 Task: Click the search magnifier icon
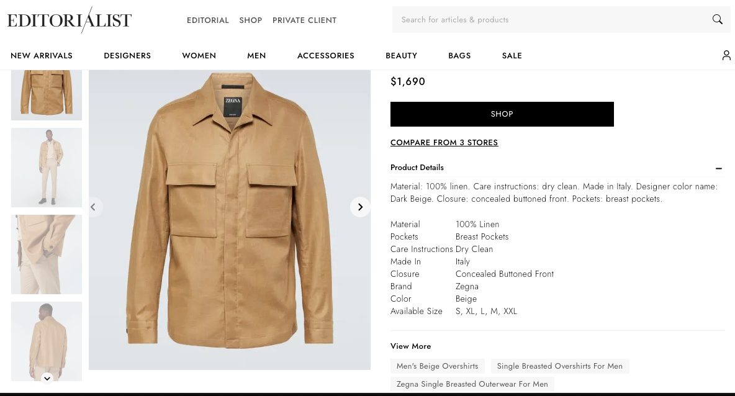(718, 19)
